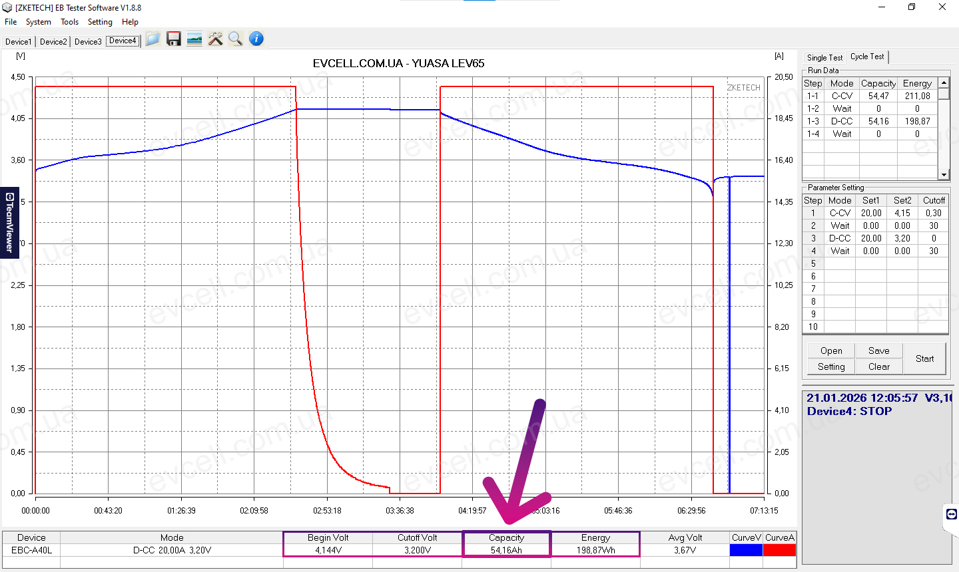Click the TeamViewer widget at right edge
This screenshot has height=572, width=959.
pyautogui.click(x=952, y=514)
